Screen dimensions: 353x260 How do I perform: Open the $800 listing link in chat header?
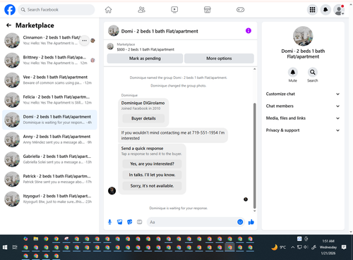coord(145,49)
